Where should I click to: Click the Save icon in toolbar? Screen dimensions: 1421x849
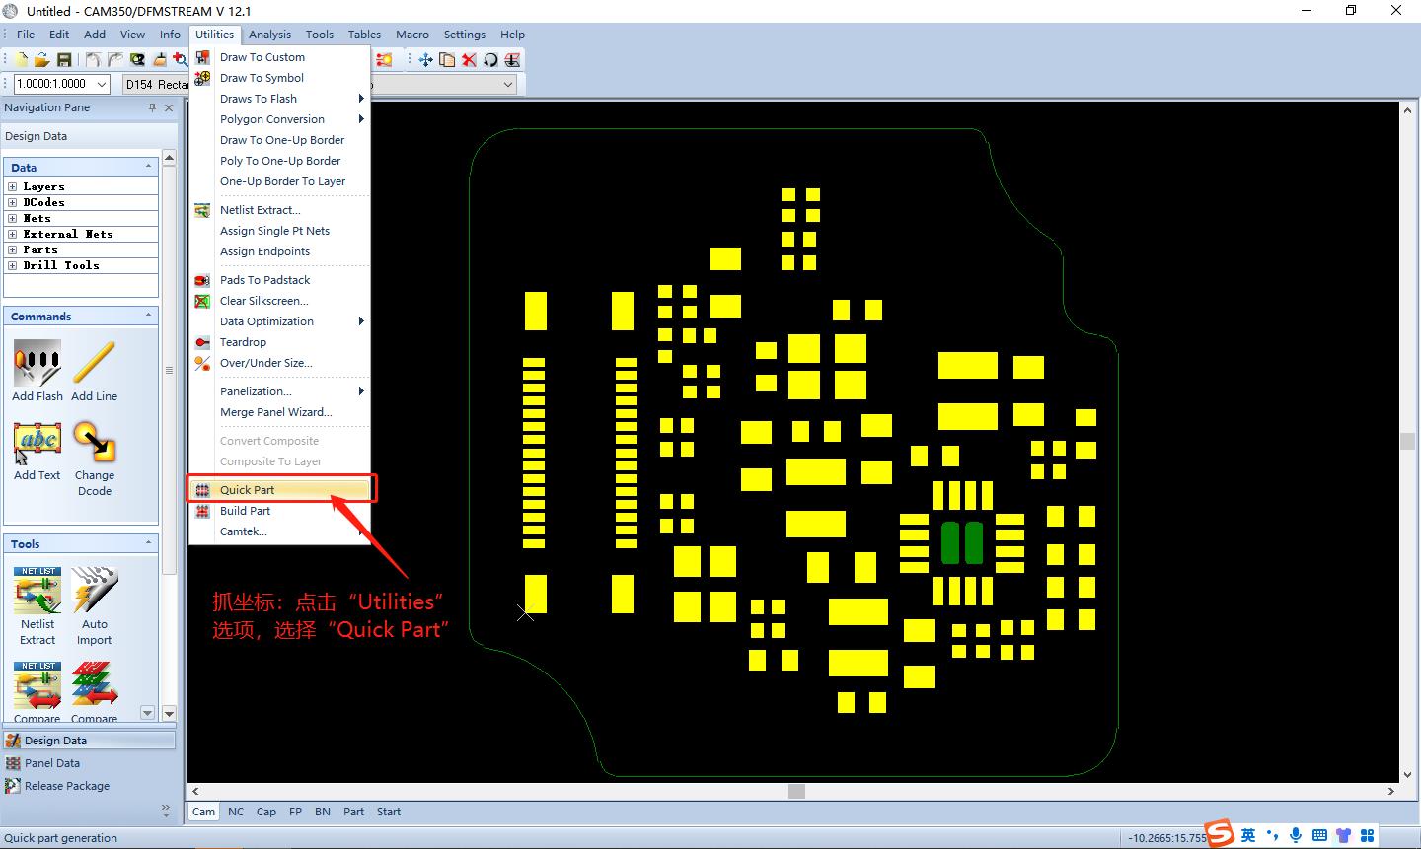pos(64,60)
